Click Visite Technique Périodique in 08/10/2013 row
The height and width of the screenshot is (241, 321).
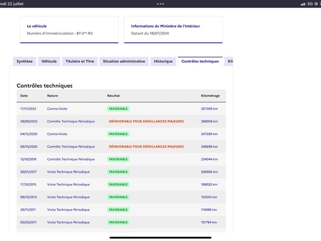[68, 197]
